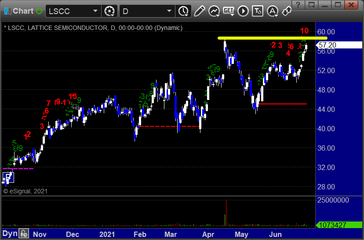This screenshot has width=364, height=240.
Task: Click the Apr label on time axis
Action: (x=208, y=234)
